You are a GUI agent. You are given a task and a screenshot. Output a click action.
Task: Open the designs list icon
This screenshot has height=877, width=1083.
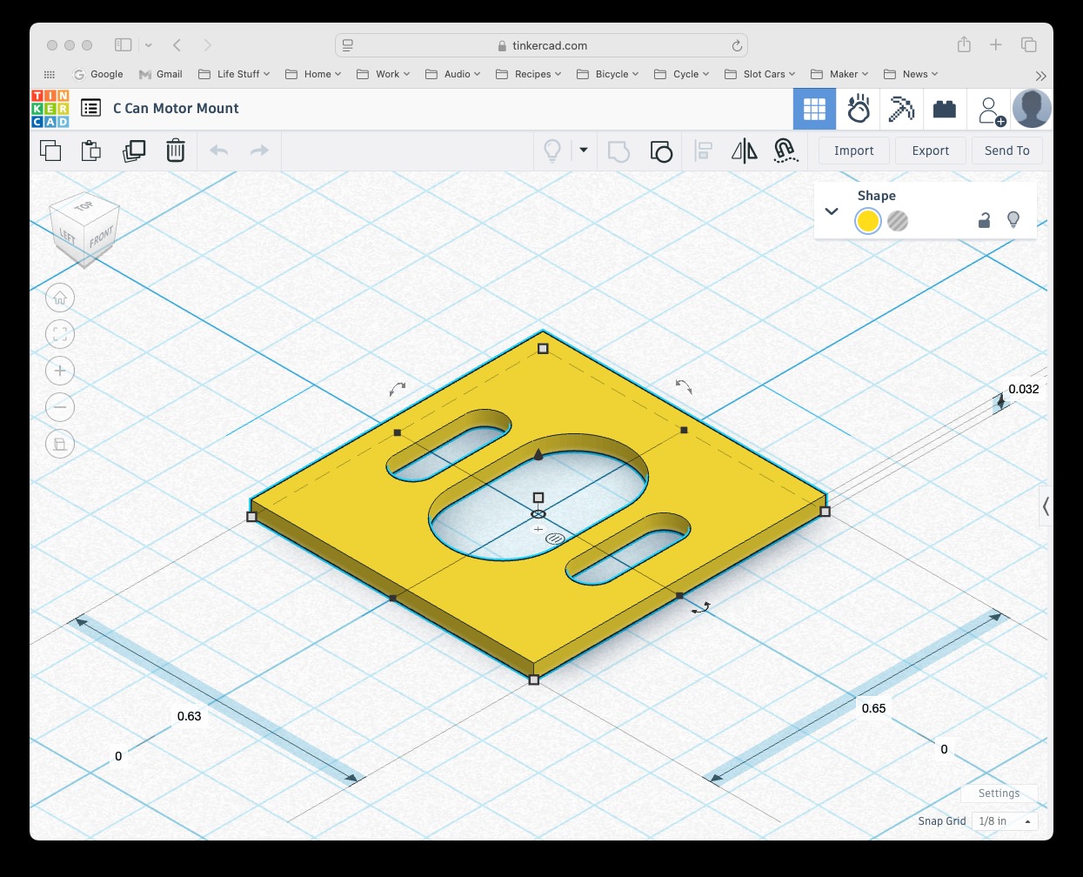pyautogui.click(x=90, y=108)
